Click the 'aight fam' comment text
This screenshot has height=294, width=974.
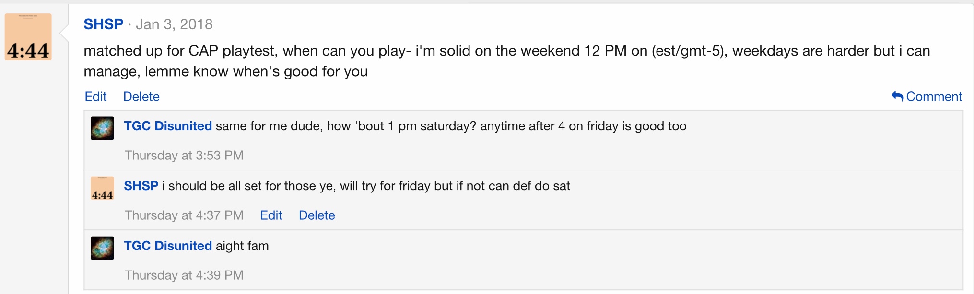click(242, 246)
